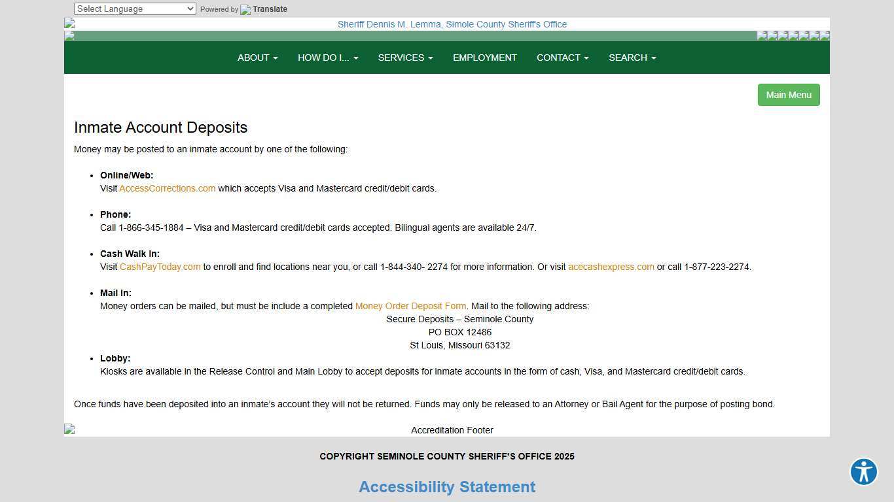
Task: Click the Accessibility Statement link in footer
Action: [x=446, y=487]
